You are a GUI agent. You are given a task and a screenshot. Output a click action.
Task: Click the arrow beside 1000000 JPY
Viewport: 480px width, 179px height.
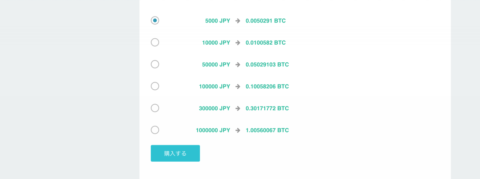[x=238, y=130]
